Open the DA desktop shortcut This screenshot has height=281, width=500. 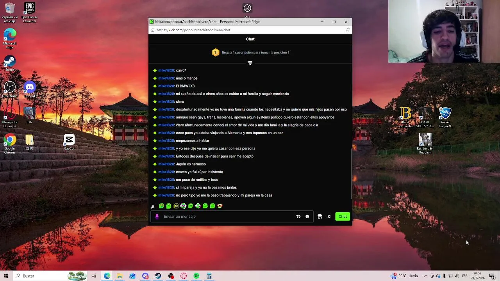pos(29,116)
